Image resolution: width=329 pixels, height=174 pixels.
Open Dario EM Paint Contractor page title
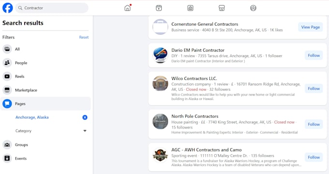click(x=198, y=50)
